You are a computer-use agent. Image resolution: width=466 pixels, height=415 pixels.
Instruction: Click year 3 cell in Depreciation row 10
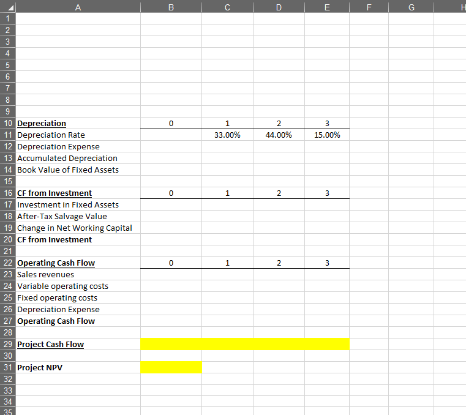pyautogui.click(x=327, y=123)
